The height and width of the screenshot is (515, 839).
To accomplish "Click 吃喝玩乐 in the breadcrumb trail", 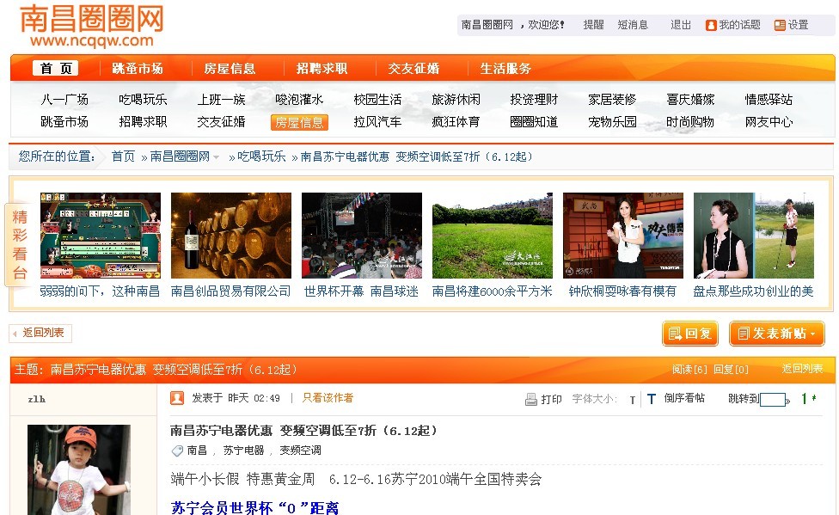I will coord(261,156).
